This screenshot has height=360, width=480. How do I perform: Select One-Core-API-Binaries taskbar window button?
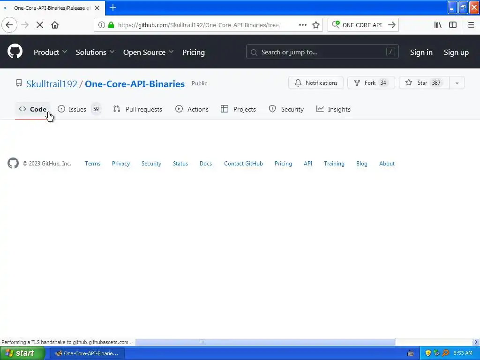(x=87, y=353)
